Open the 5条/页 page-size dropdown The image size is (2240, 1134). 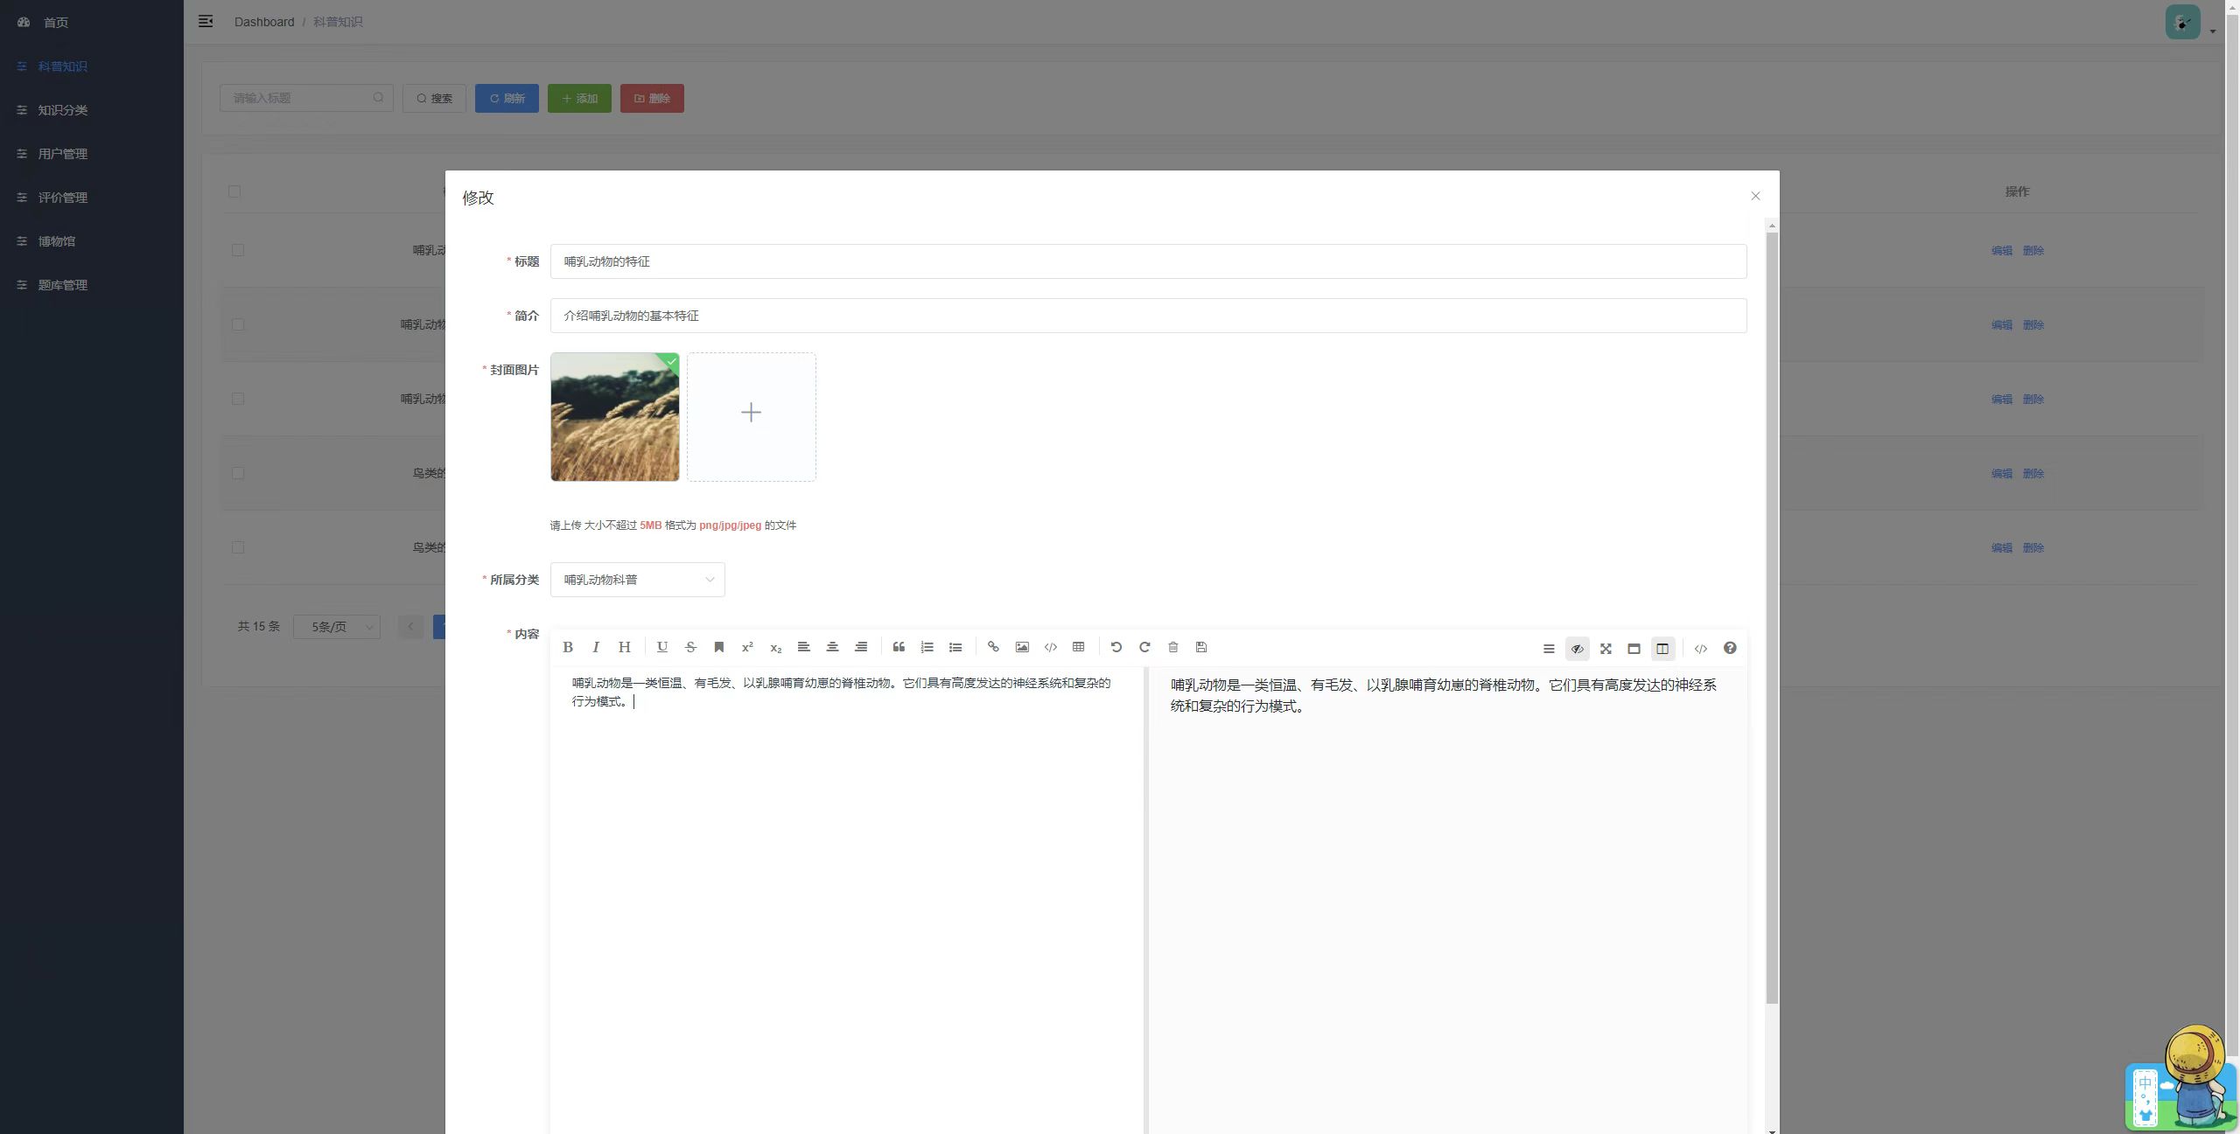point(337,627)
